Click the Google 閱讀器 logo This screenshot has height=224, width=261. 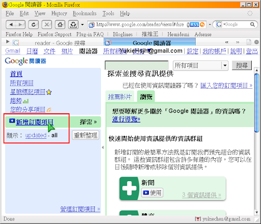click(25, 61)
